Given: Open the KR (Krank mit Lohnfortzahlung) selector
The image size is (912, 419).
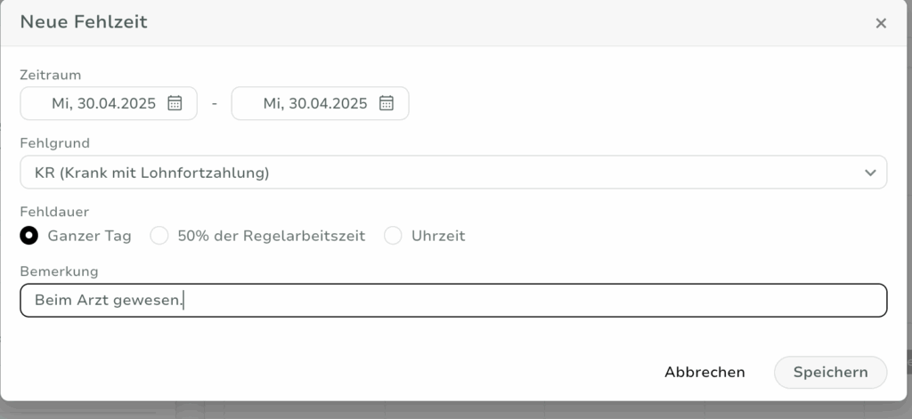Looking at the screenshot, I should click(453, 172).
